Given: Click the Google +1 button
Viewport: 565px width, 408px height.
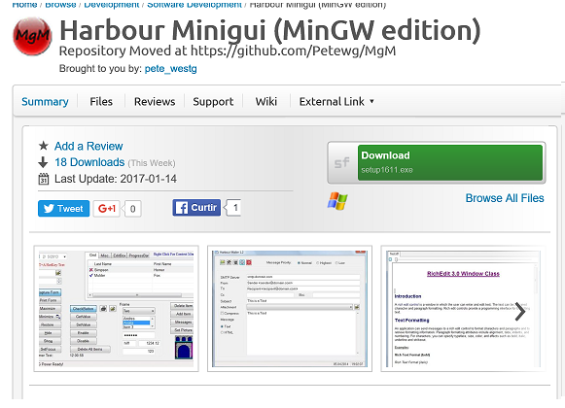Looking at the screenshot, I should [x=107, y=209].
